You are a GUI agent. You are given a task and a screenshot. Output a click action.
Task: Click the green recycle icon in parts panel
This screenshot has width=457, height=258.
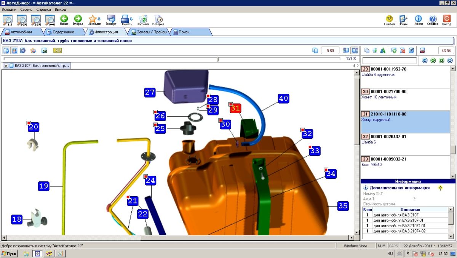(x=375, y=50)
